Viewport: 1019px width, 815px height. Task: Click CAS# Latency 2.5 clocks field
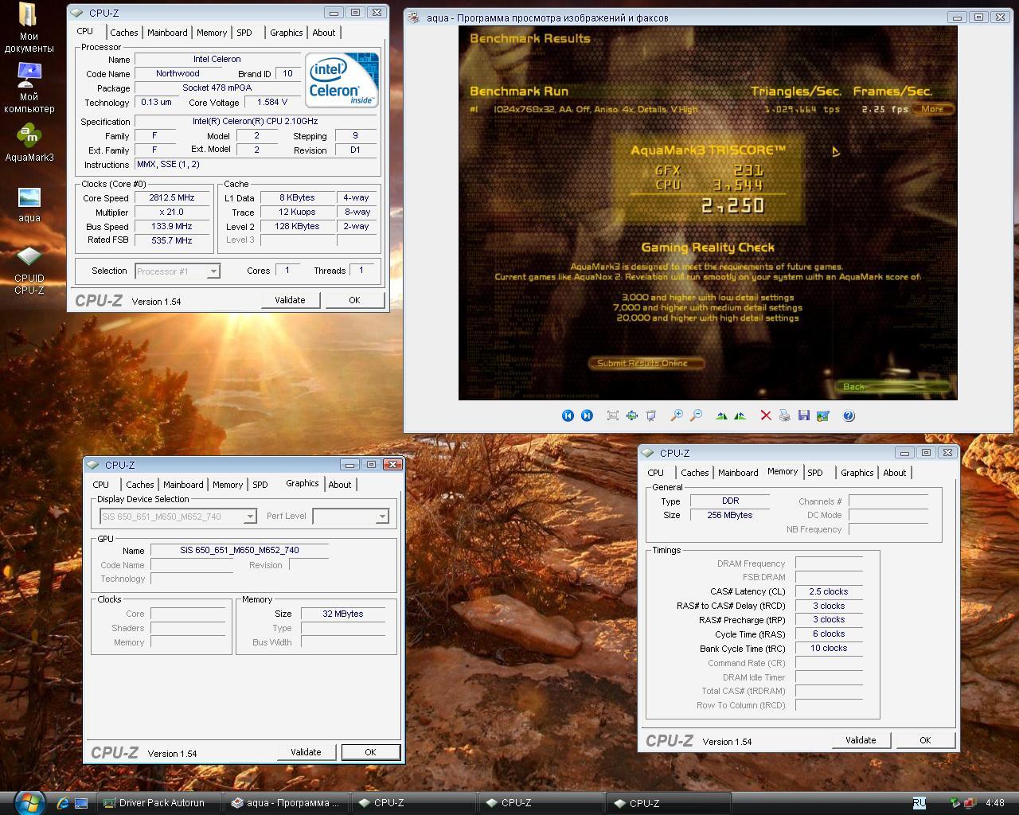(x=829, y=592)
